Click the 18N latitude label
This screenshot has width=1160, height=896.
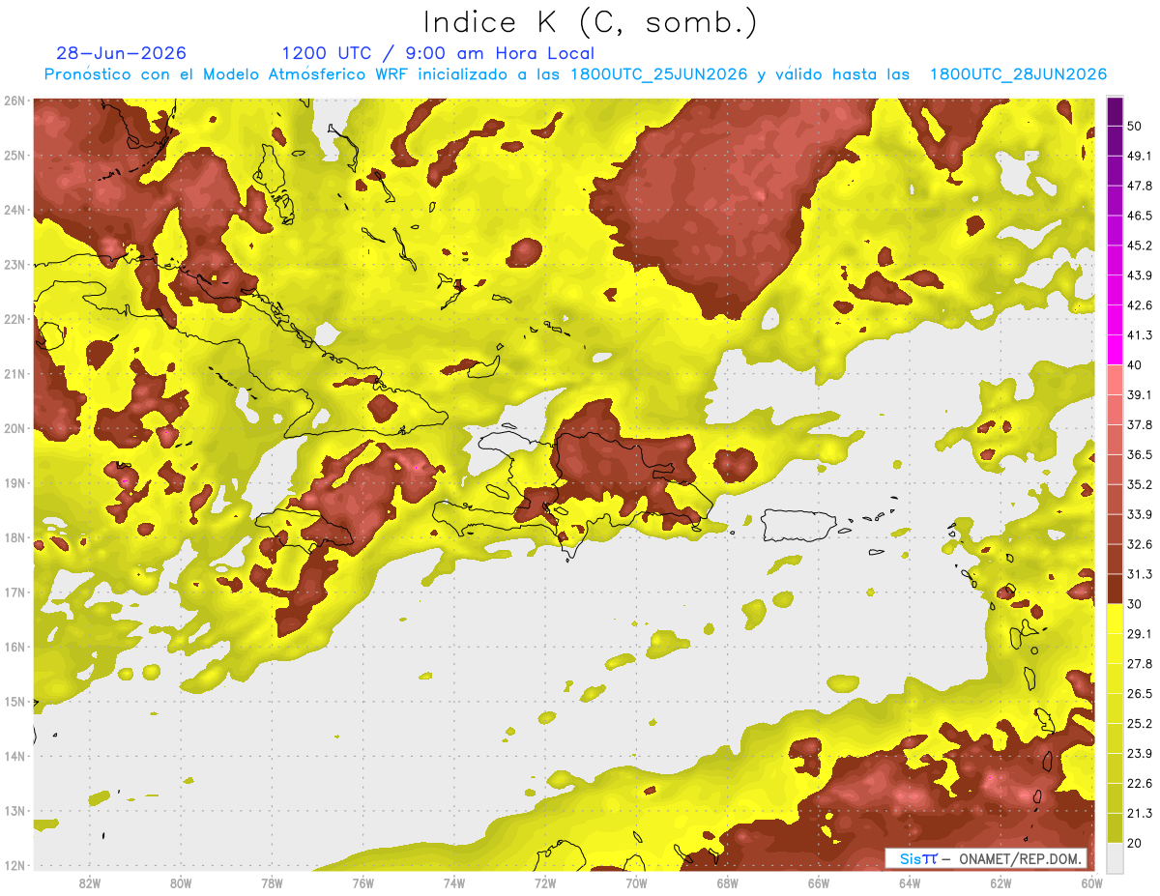(x=14, y=537)
